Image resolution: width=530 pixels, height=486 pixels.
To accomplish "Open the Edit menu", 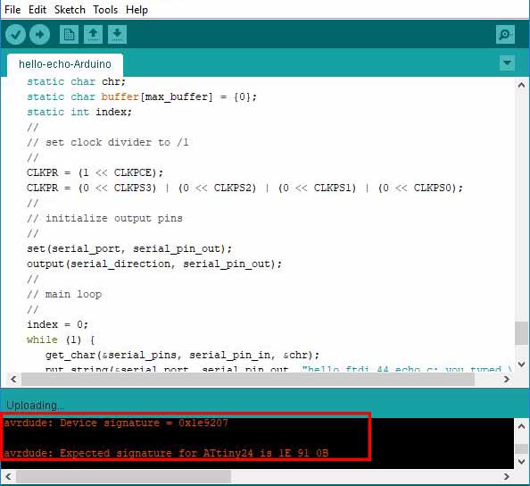I will tap(37, 10).
